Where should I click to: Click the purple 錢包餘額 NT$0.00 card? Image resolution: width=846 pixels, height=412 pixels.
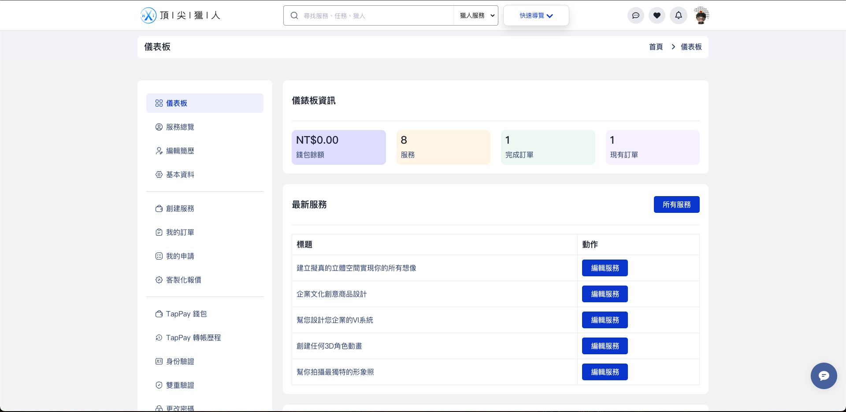point(338,147)
